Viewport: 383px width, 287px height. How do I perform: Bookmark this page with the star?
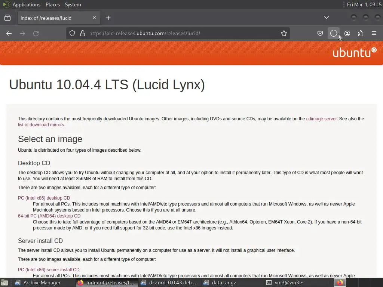(x=284, y=33)
